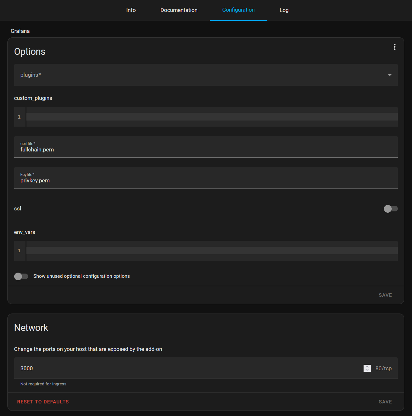This screenshot has height=416, width=412.
Task: Edit the certfile fullchain.pem field
Action: [206, 150]
